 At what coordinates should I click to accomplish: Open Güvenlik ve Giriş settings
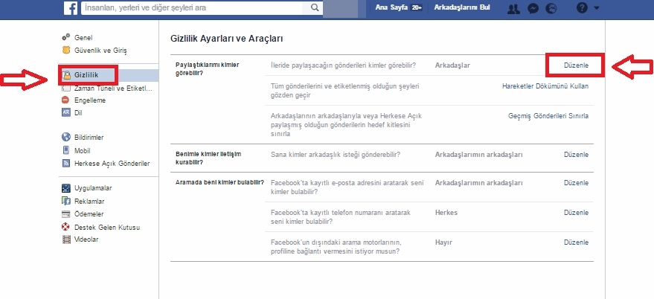[x=100, y=51]
